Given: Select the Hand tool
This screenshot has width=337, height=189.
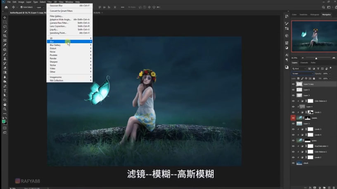Looking at the screenshot, I should click(5, 105).
